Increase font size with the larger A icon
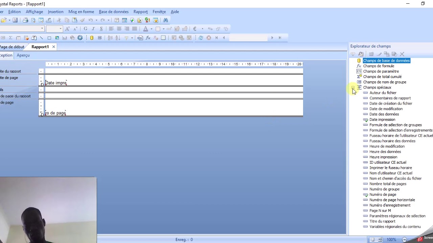 (x=67, y=29)
